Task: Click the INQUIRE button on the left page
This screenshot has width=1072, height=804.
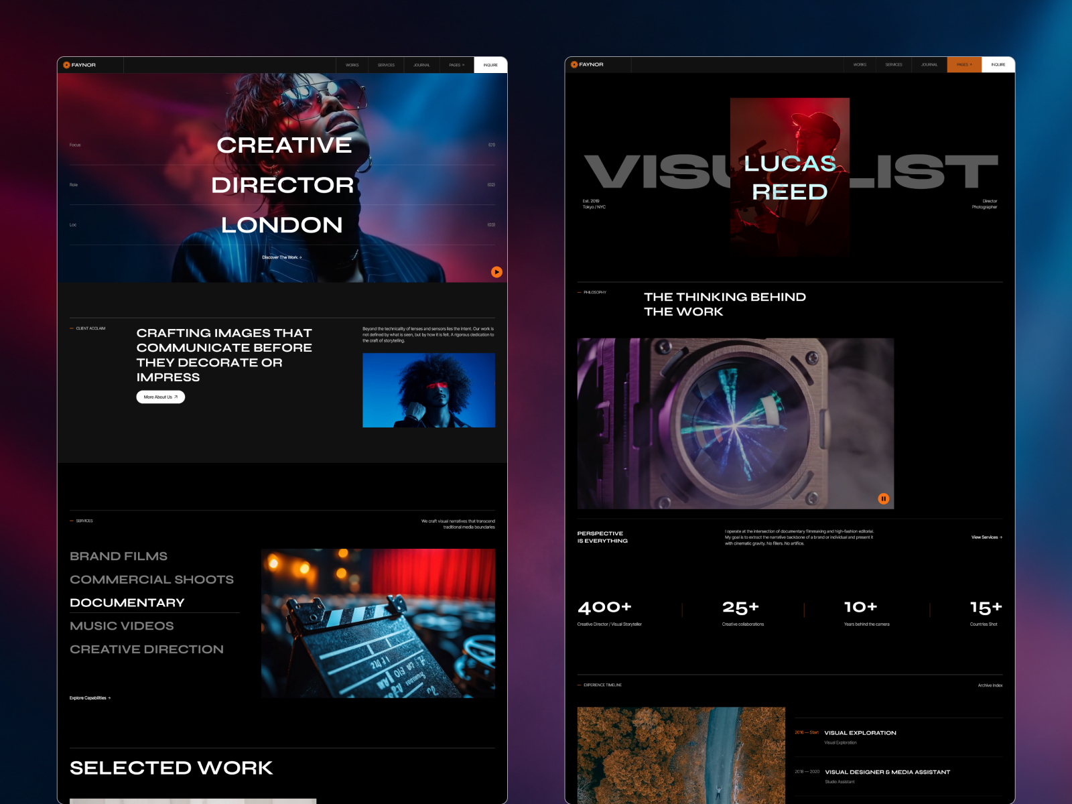Action: coord(490,65)
